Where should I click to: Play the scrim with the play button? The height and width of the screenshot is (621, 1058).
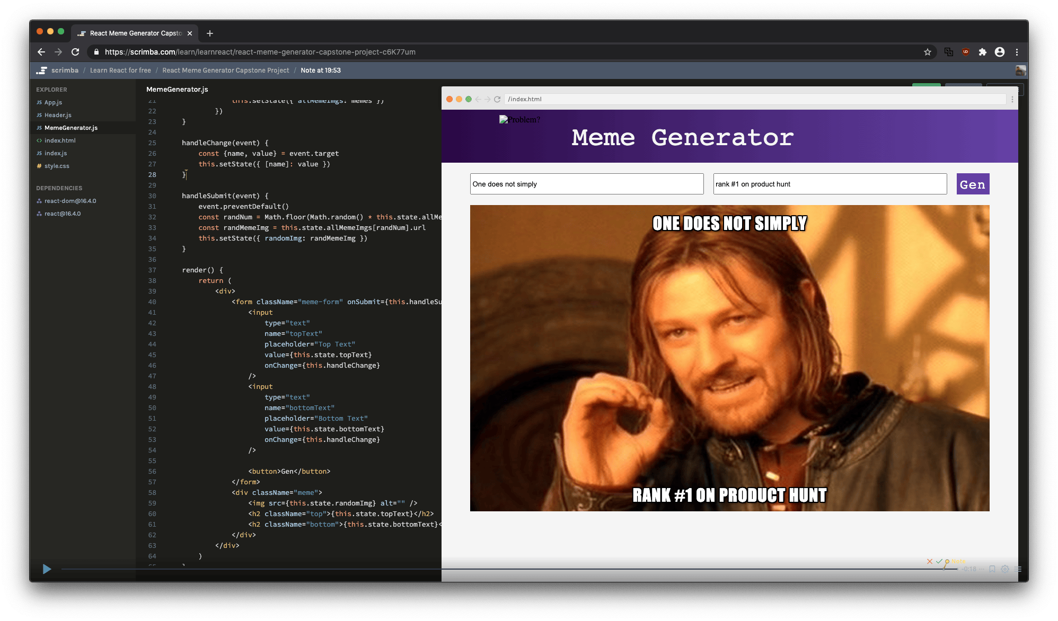click(47, 569)
